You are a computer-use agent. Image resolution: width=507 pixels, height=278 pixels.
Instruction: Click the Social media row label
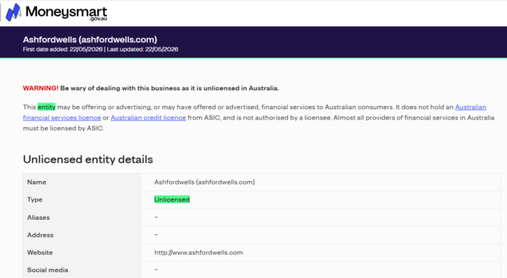[x=48, y=270]
